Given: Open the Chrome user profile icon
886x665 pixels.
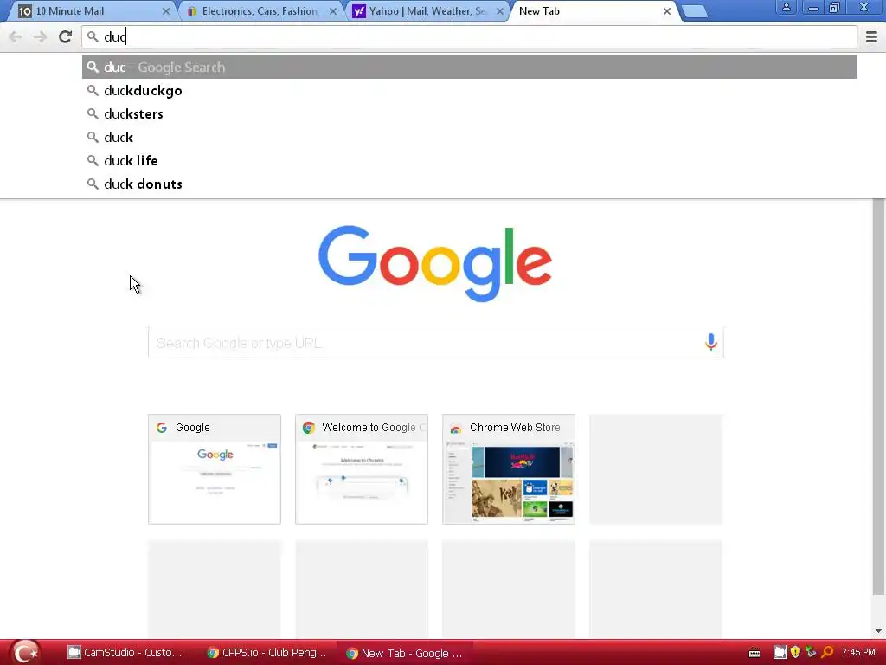Looking at the screenshot, I should (786, 7).
